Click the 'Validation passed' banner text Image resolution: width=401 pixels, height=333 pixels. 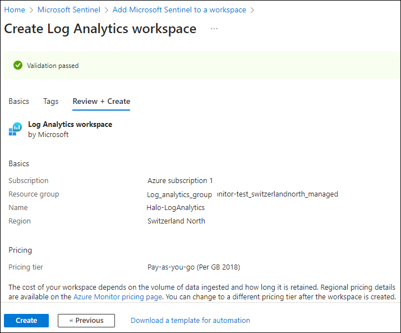53,66
